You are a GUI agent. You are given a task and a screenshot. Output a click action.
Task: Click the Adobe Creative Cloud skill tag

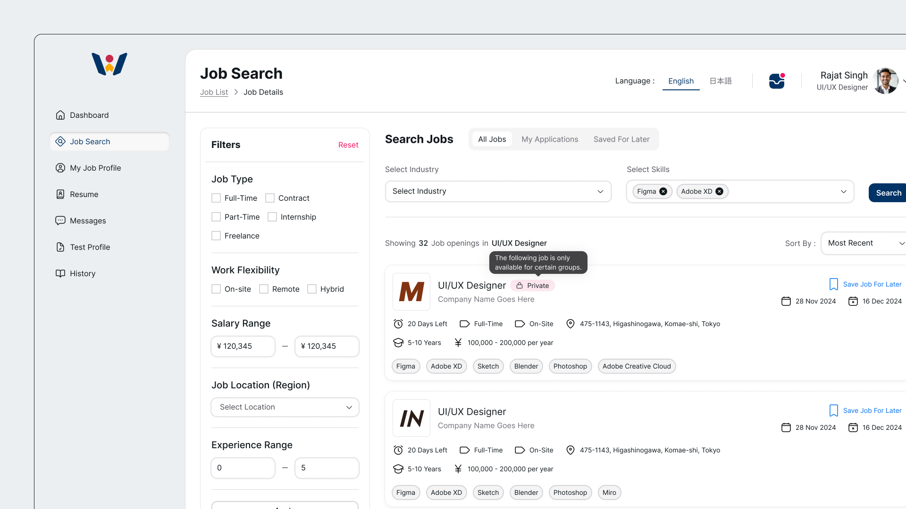click(637, 366)
